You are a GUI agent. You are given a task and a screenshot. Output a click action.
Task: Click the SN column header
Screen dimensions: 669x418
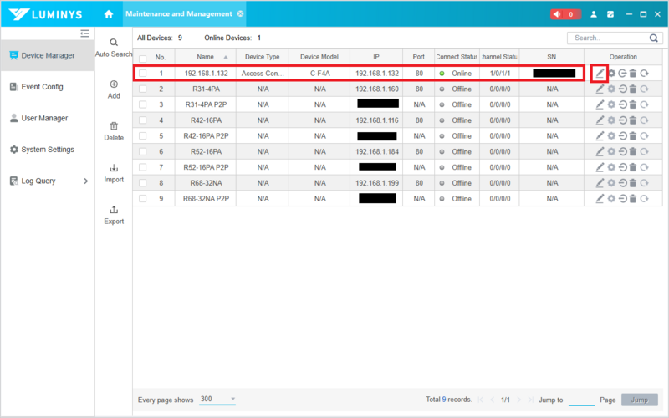551,57
